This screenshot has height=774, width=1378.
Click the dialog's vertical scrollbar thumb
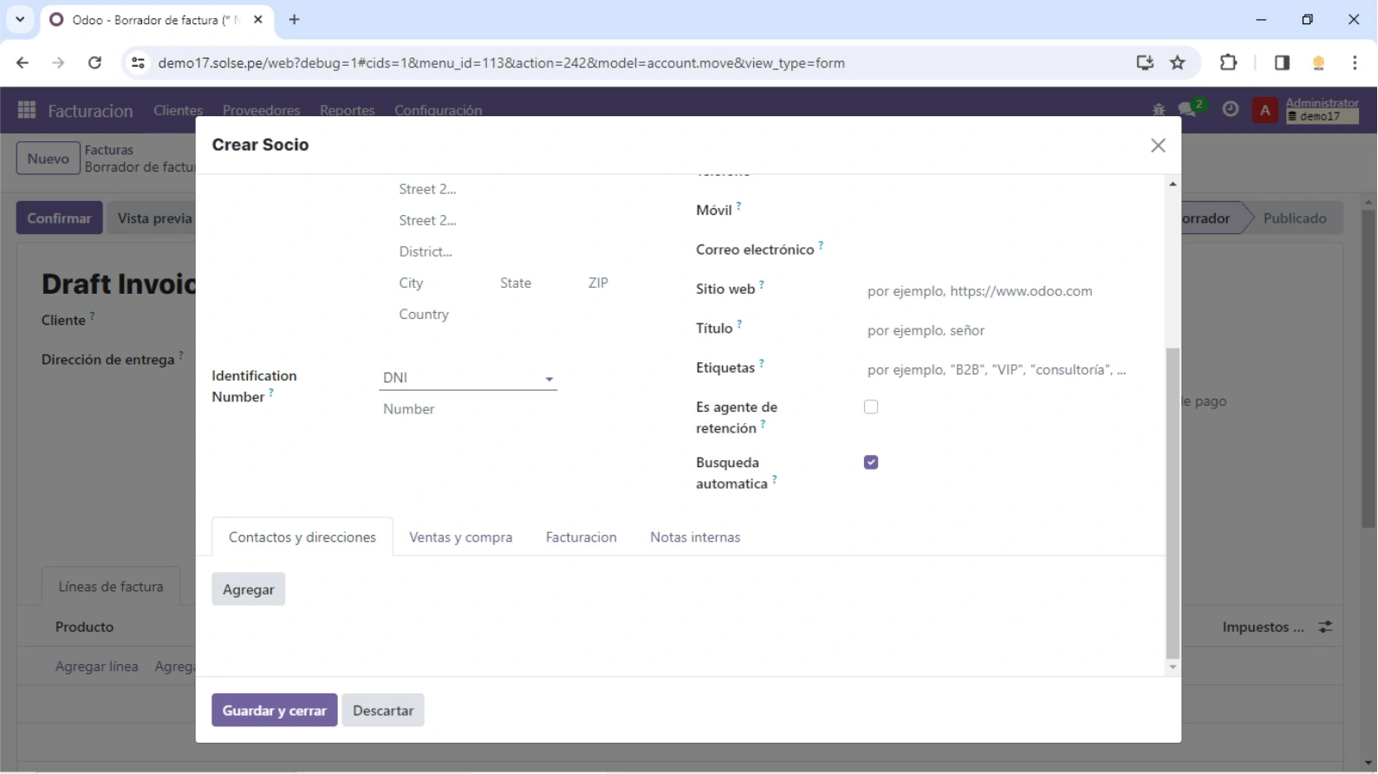point(1172,503)
